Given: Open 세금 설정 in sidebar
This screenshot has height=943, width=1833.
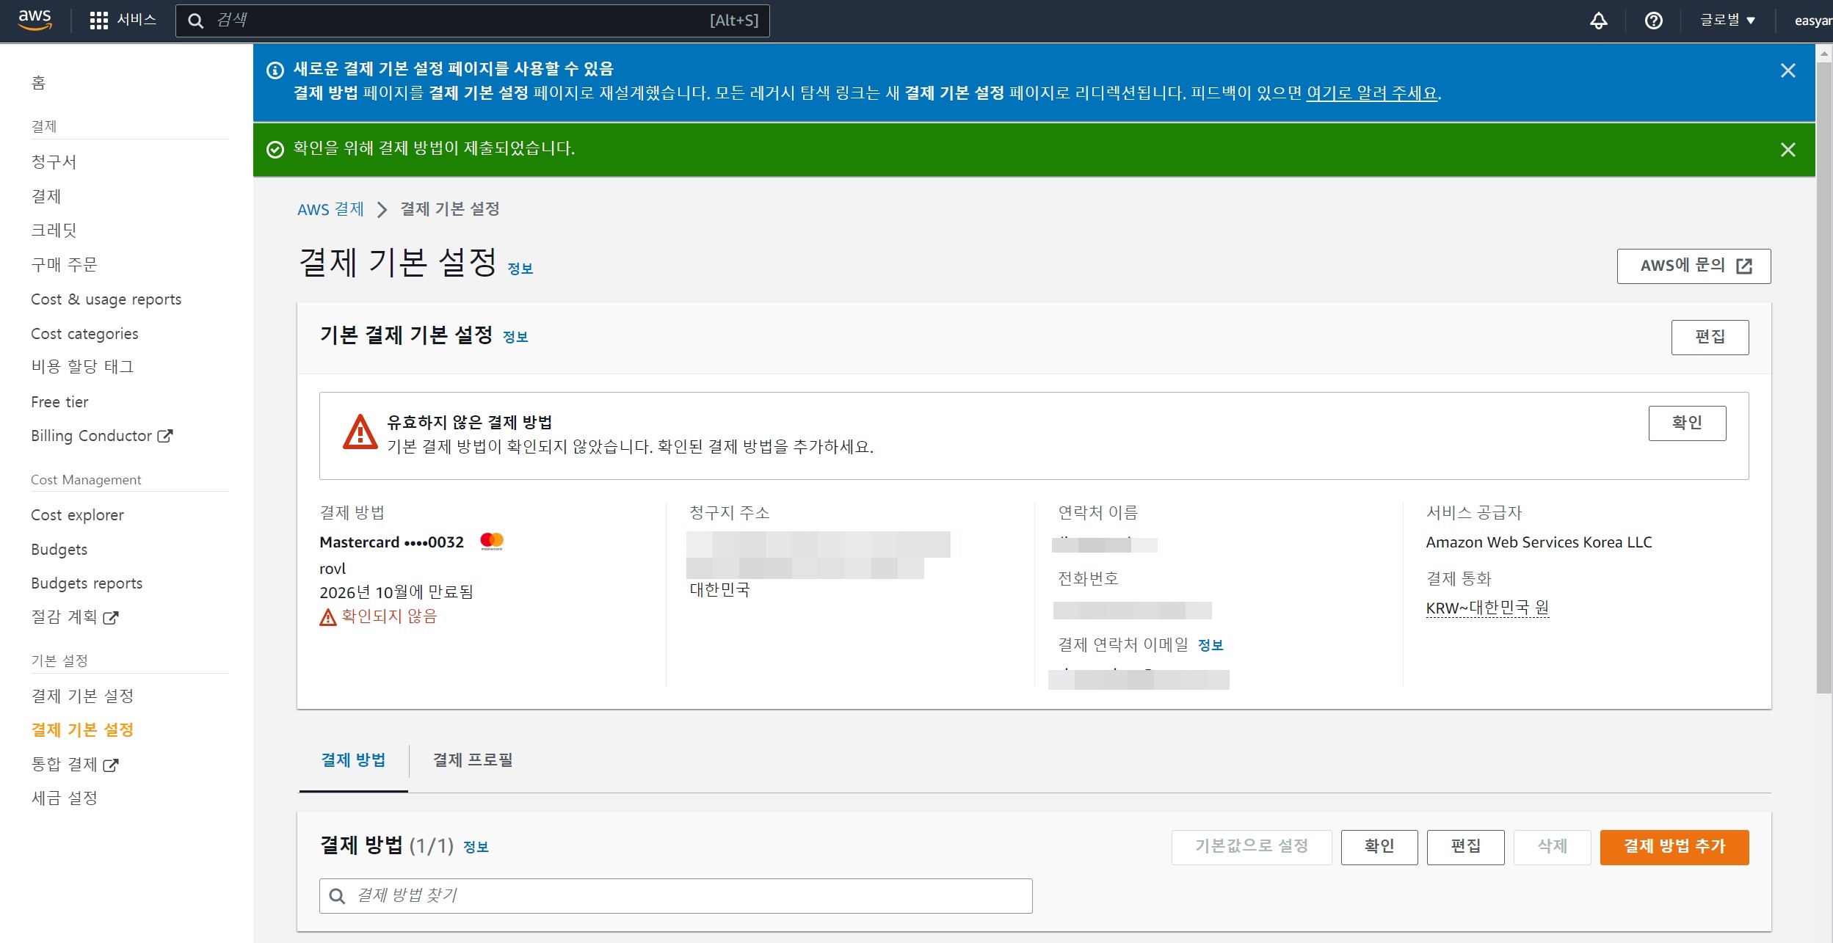Looking at the screenshot, I should (64, 798).
